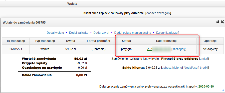Select the przyjęta status cell

(126, 49)
